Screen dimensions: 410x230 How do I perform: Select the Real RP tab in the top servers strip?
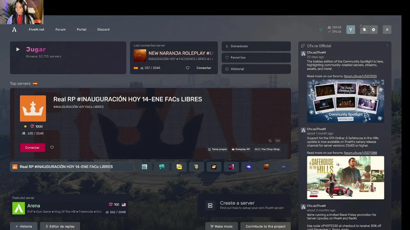click(x=72, y=167)
